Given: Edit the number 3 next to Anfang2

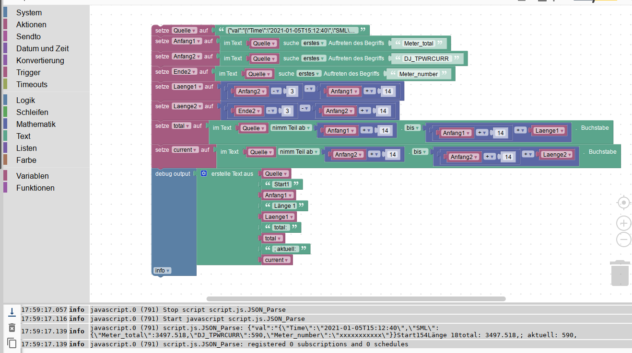Looking at the screenshot, I should pyautogui.click(x=292, y=91).
